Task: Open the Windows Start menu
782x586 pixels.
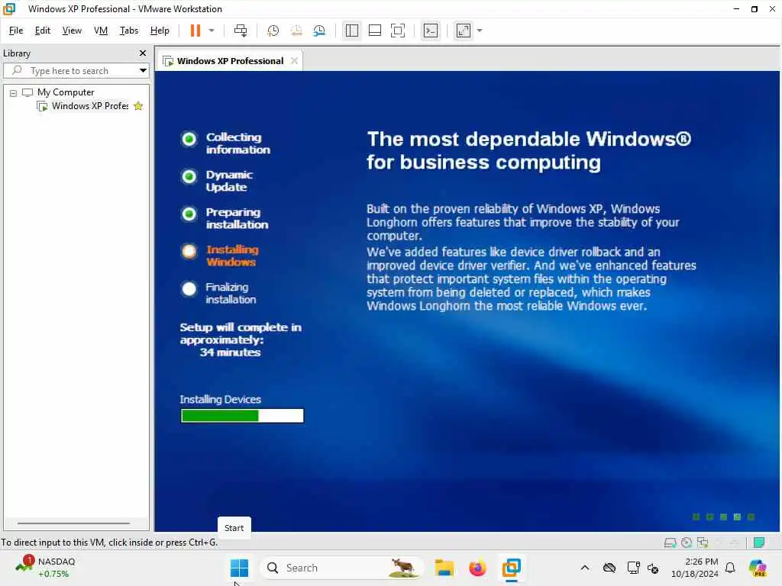Action: click(239, 568)
